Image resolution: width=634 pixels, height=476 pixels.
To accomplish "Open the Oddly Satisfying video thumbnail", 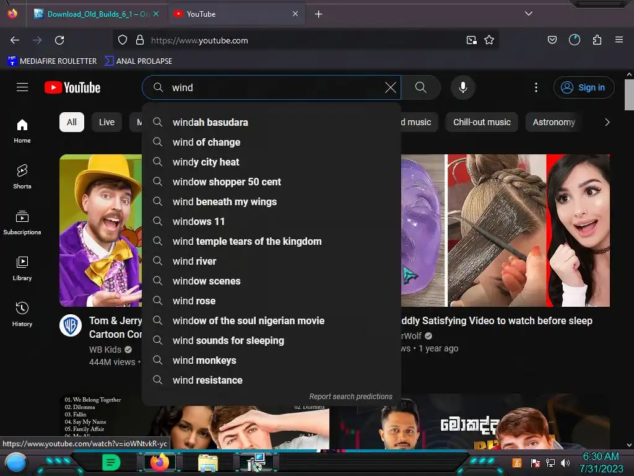I will [505, 231].
